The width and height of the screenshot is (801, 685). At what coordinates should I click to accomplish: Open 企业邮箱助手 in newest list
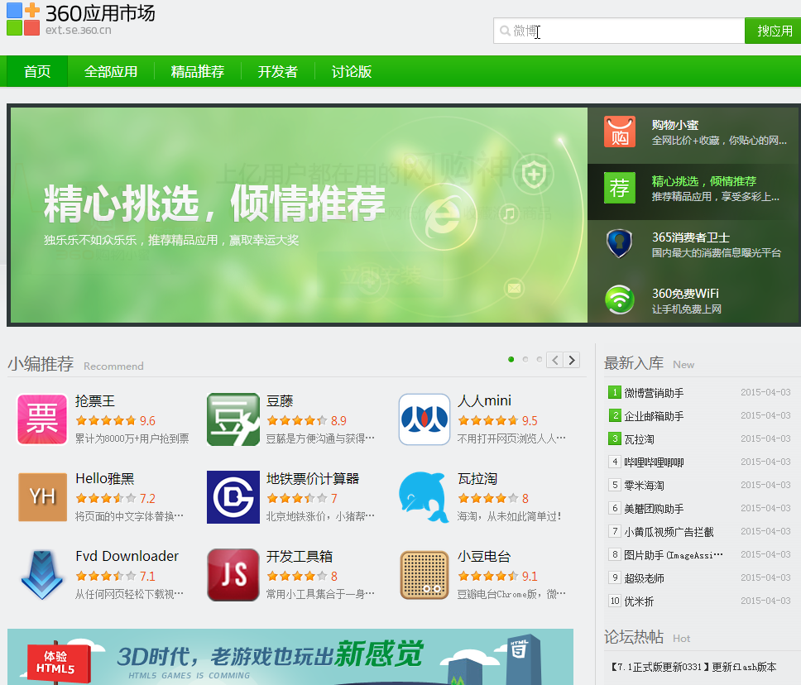click(654, 416)
